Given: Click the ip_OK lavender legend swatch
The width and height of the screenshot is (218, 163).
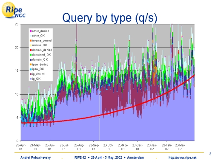Looking at the screenshot, I should pyautogui.click(x=31, y=79).
